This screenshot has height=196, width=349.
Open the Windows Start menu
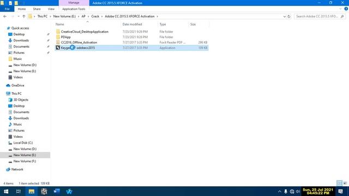[6, 191]
